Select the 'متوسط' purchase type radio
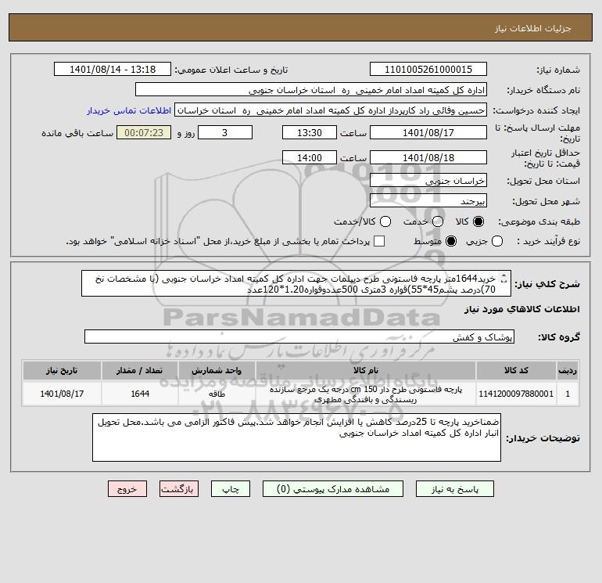This screenshot has height=583, width=602. tap(451, 241)
